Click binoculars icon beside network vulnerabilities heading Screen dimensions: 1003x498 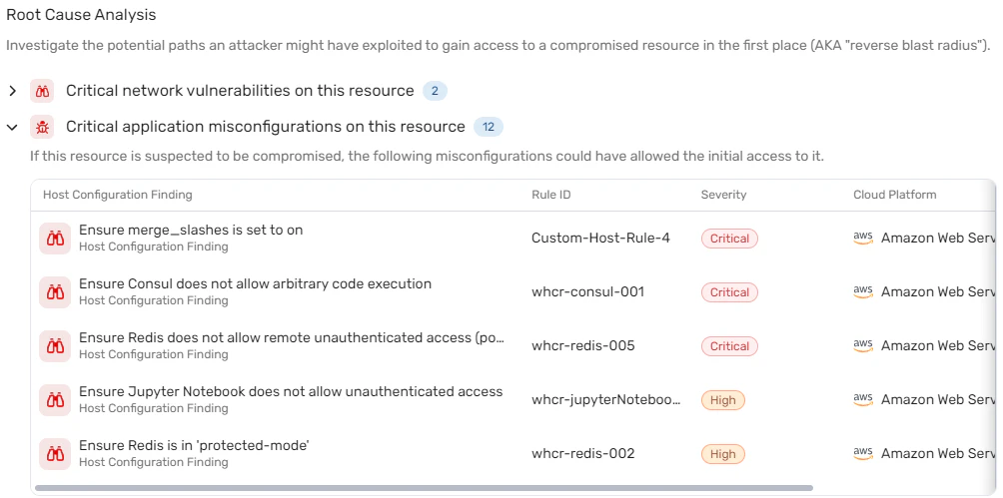42,92
